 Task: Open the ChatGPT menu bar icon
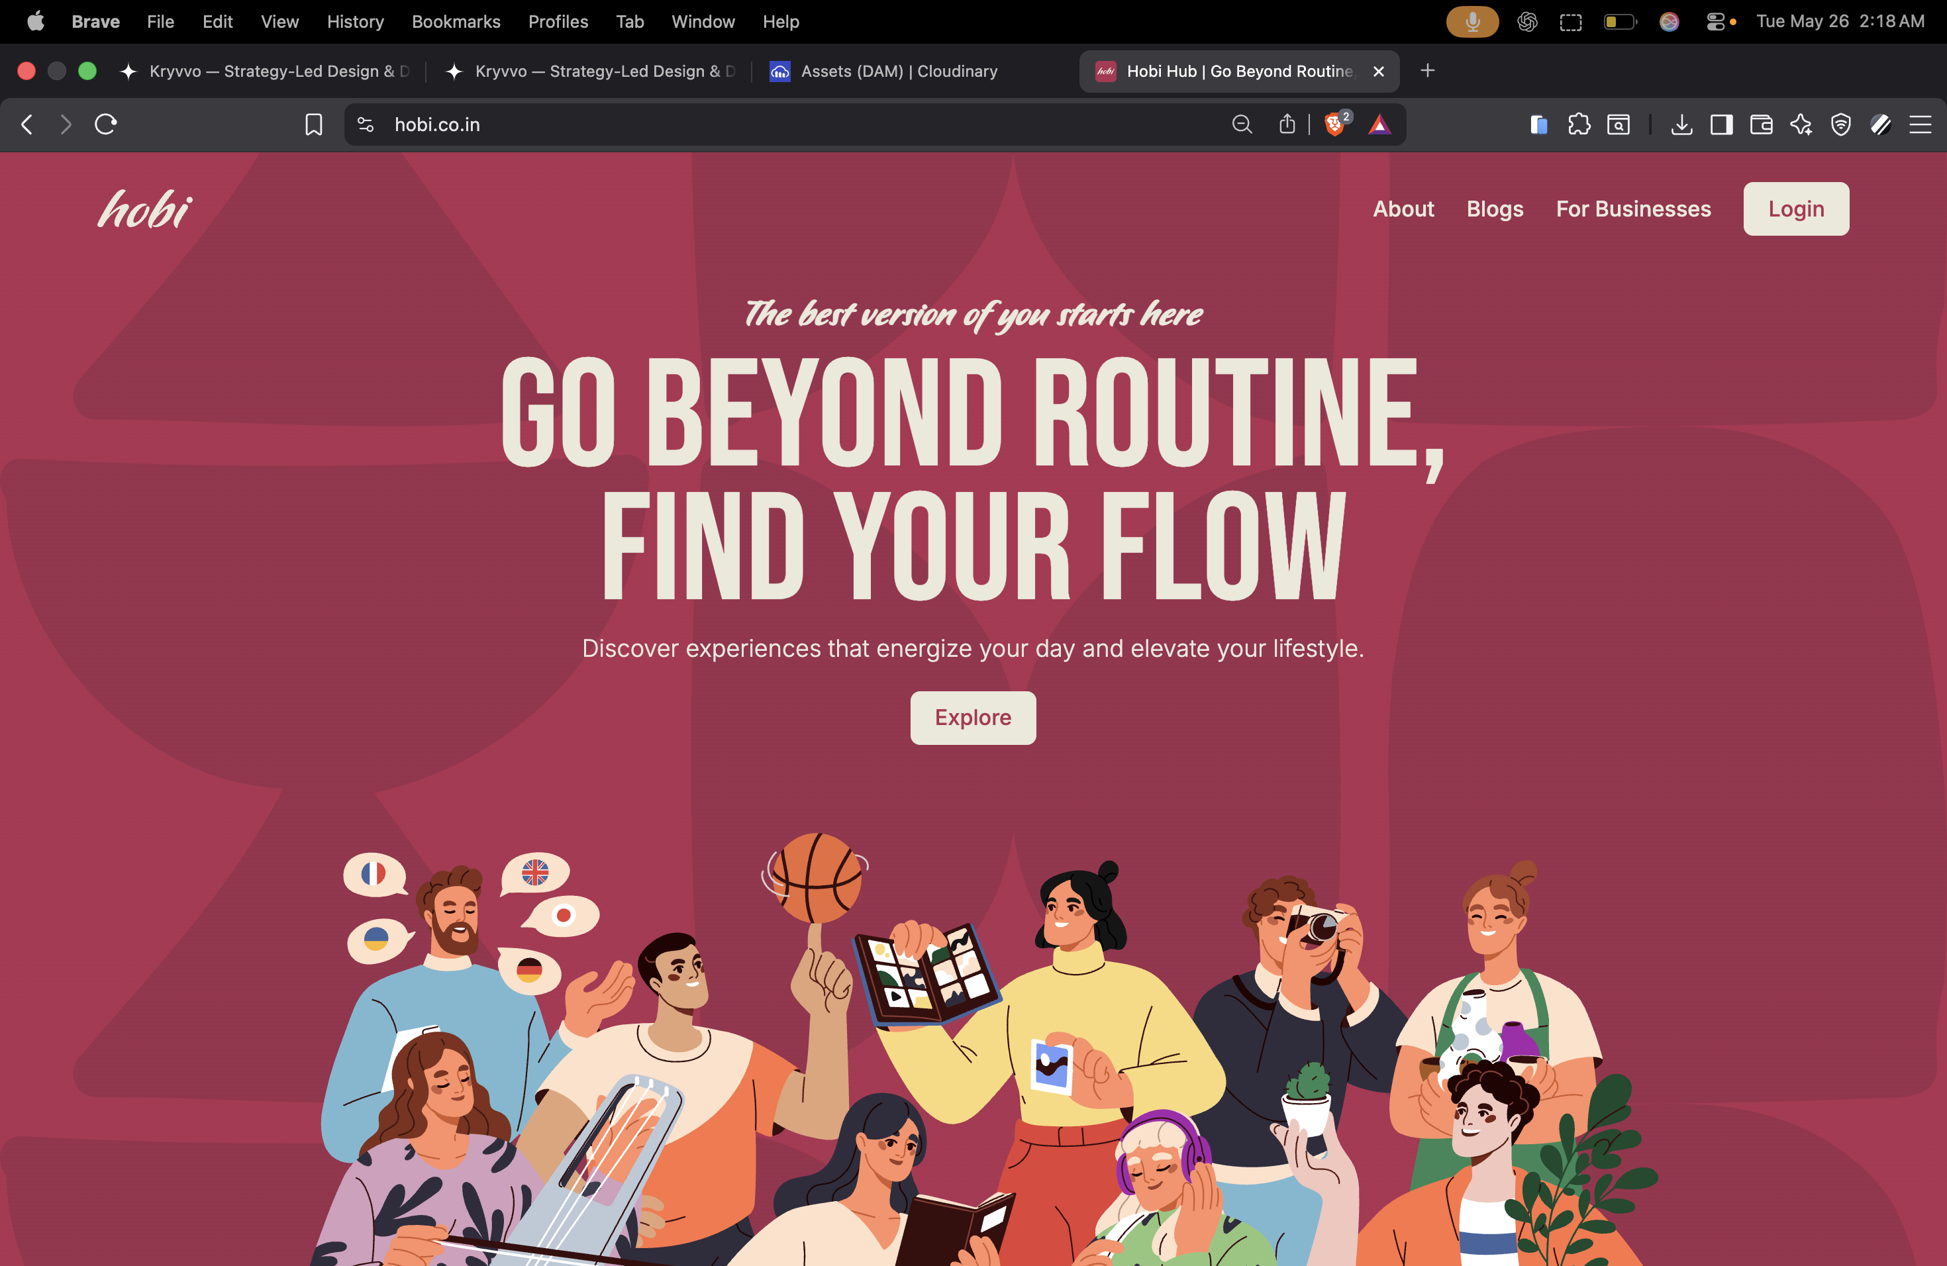(x=1526, y=21)
